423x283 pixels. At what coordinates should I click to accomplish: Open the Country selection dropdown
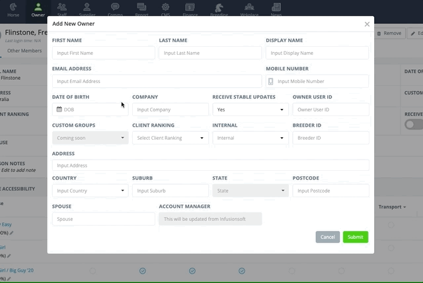[x=90, y=191]
